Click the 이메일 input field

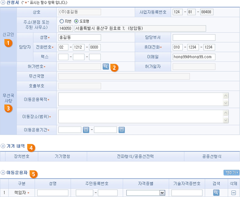[x=194, y=57]
